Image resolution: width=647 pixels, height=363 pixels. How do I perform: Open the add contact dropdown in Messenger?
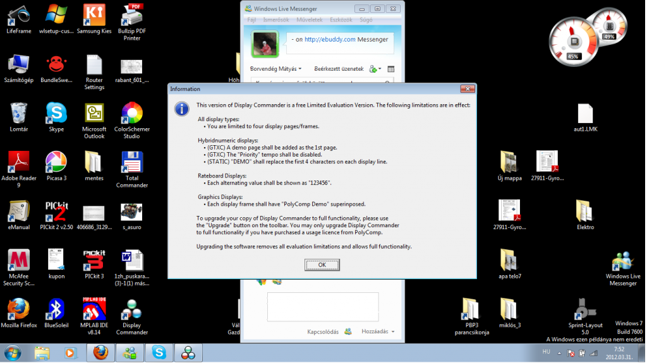tap(375, 69)
